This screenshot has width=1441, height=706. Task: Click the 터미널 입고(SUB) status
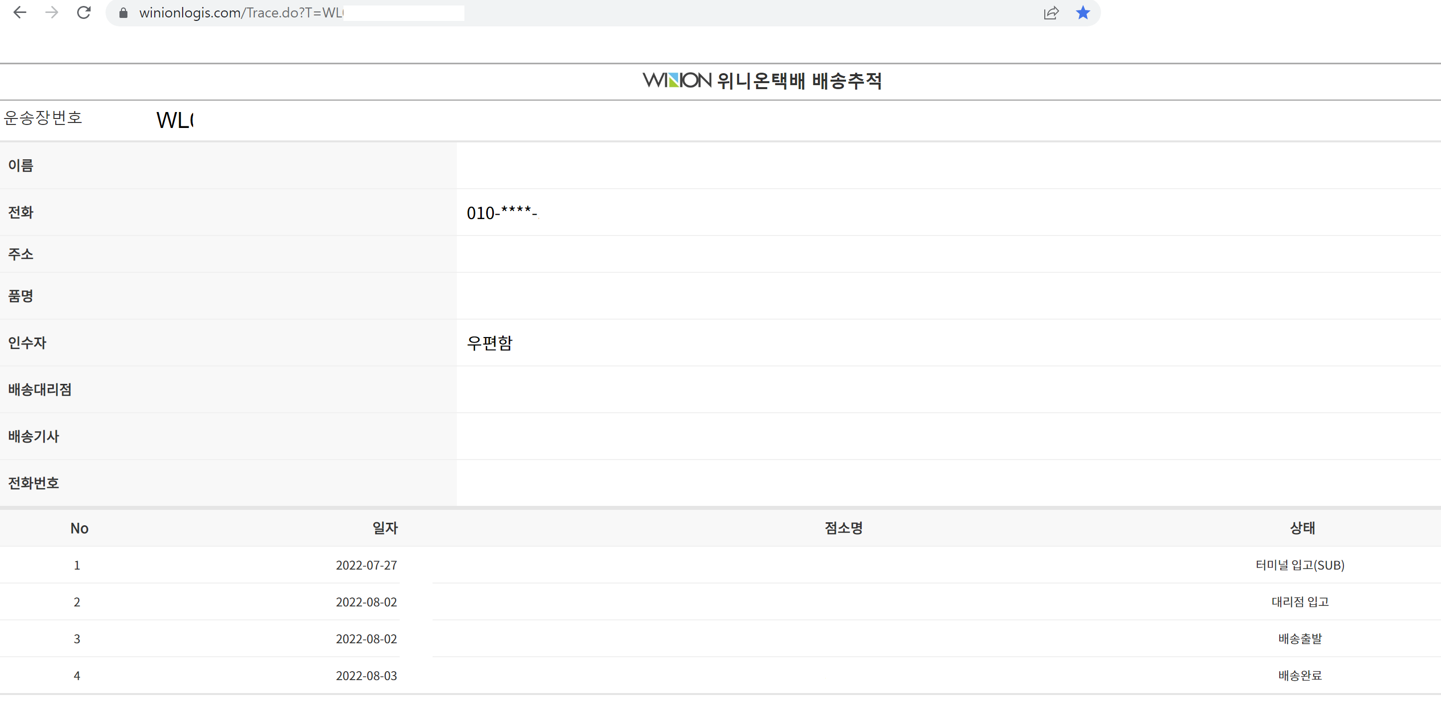point(1300,565)
